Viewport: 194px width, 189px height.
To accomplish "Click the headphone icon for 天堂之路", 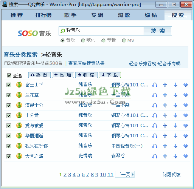I will pos(155,156).
